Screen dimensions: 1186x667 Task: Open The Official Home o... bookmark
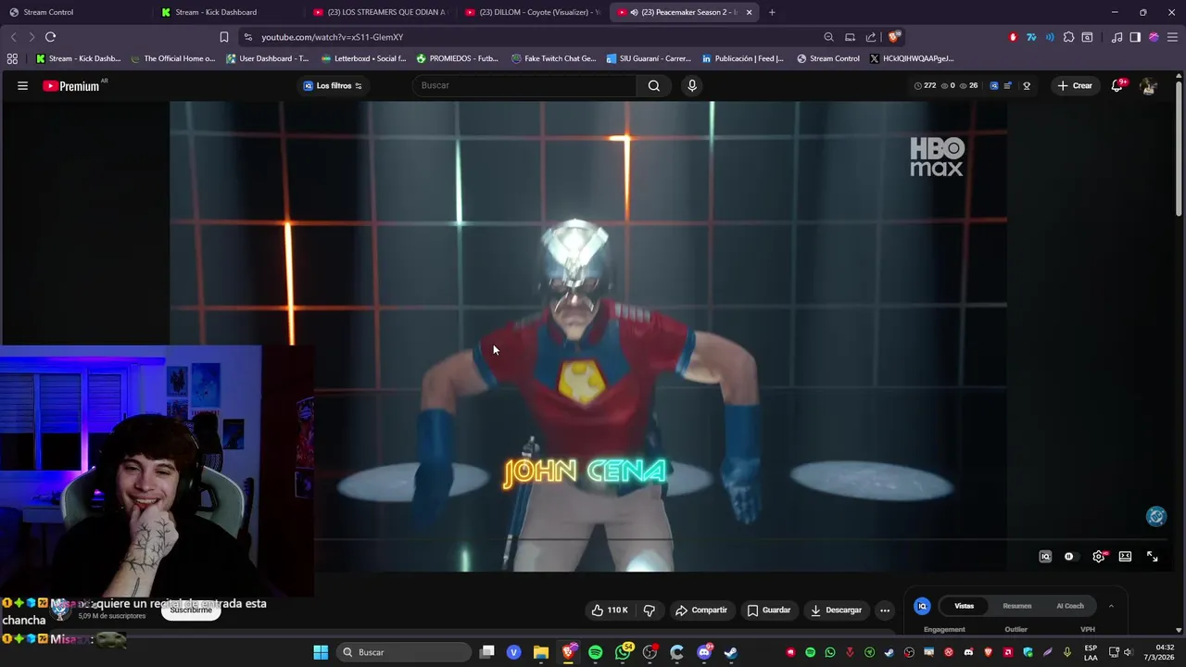click(172, 58)
